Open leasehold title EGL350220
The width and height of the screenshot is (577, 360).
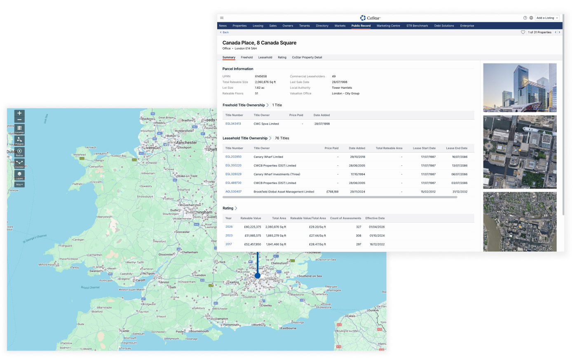[x=233, y=165]
